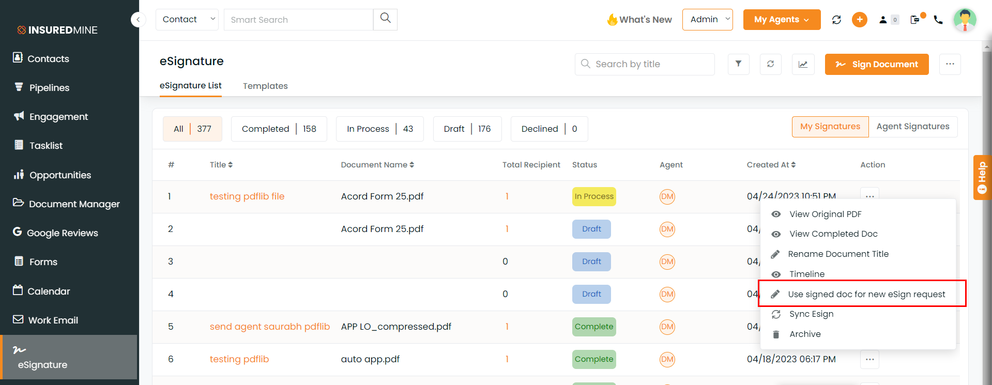Image resolution: width=992 pixels, height=385 pixels.
Task: Open the action menu for row 6
Action: point(869,359)
